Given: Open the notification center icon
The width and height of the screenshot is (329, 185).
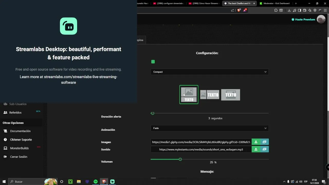Looking at the screenshot, I should [324, 182].
